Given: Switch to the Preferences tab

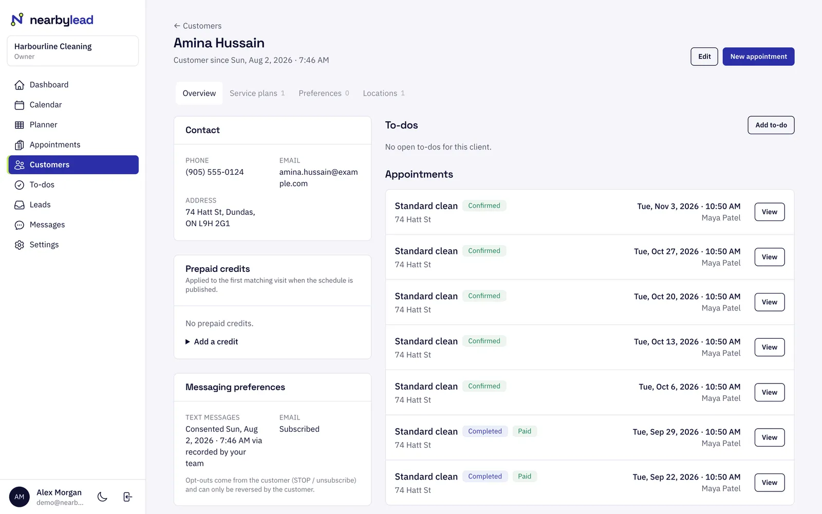Looking at the screenshot, I should coord(324,93).
